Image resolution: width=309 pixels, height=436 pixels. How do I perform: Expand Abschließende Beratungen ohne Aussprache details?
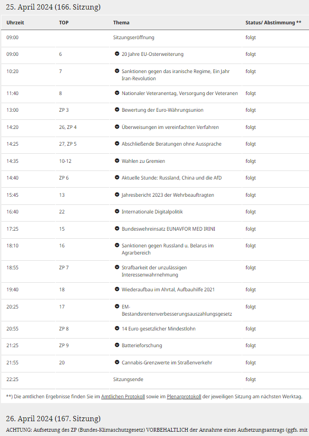117,144
